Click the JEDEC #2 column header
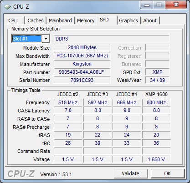The width and height of the screenshot is (190, 183). (68, 94)
